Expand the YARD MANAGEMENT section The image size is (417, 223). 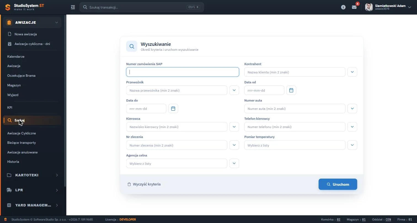click(x=32, y=205)
